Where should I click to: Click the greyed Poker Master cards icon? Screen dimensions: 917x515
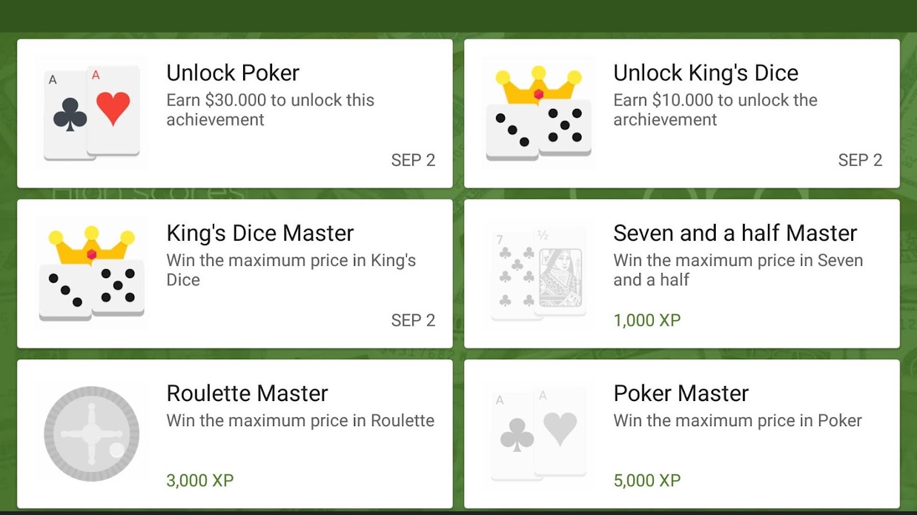(x=538, y=434)
